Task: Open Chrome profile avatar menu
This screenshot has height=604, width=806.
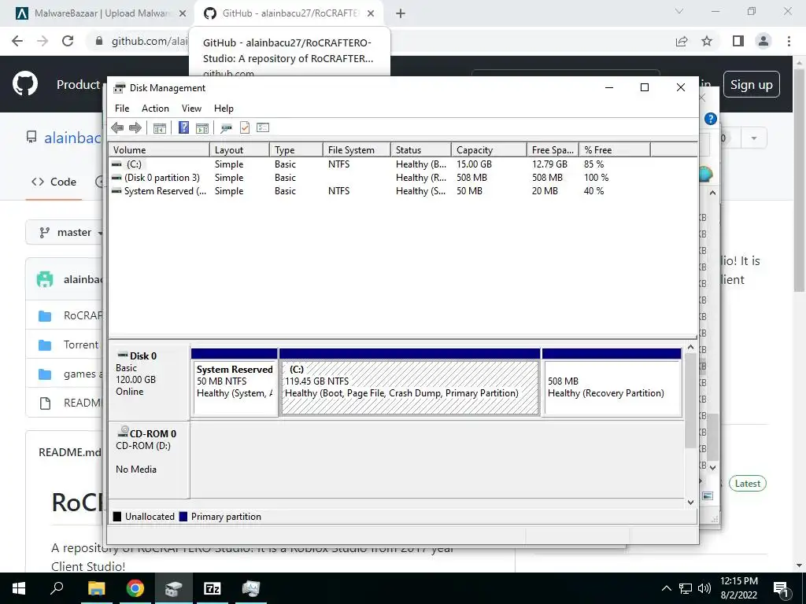Action: coord(763,41)
